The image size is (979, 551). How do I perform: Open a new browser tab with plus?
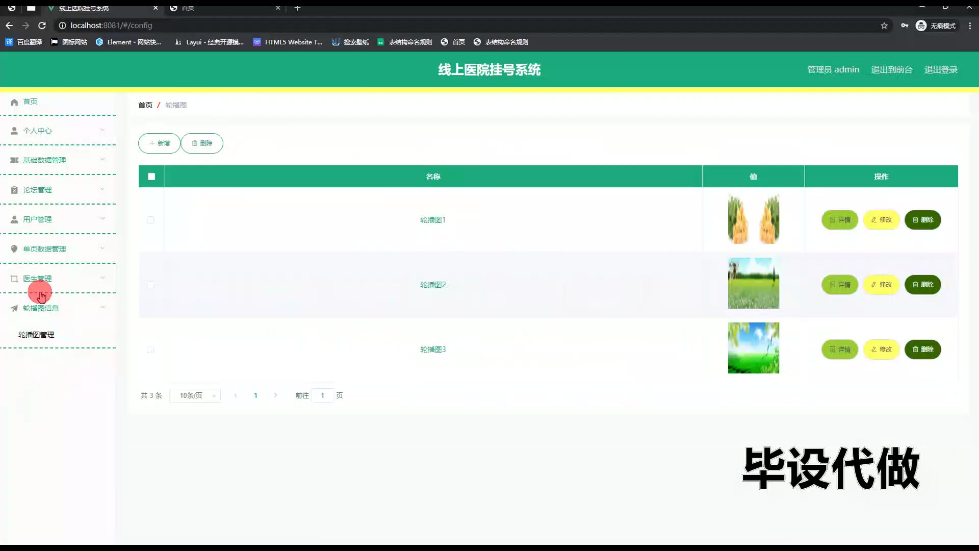click(297, 8)
